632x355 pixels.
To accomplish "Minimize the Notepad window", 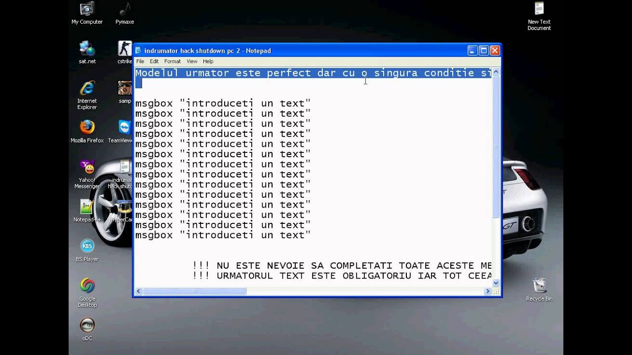I will tap(473, 50).
